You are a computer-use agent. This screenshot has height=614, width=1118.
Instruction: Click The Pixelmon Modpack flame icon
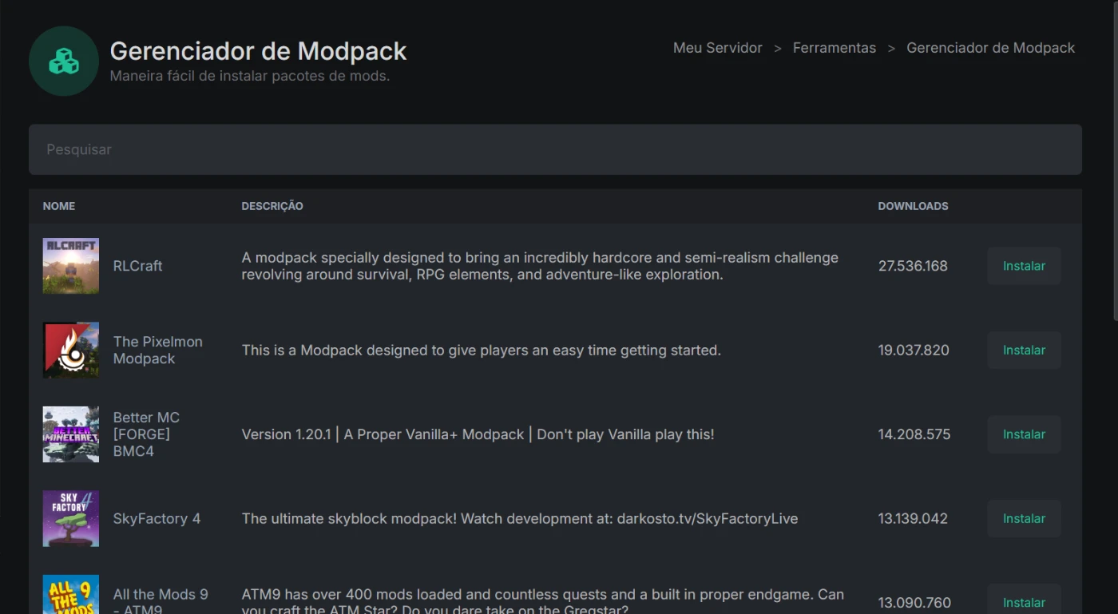click(71, 351)
